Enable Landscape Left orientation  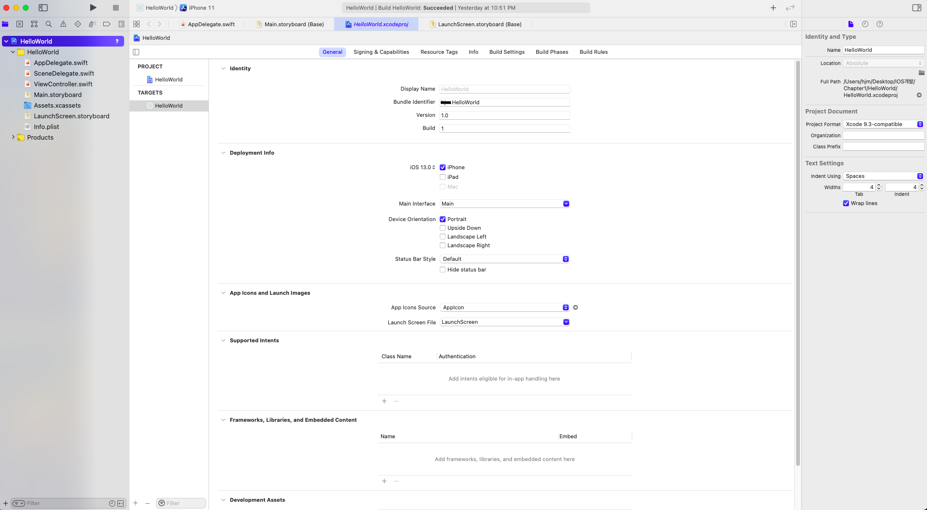[x=443, y=237]
